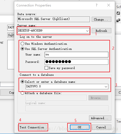
Task: Click the Test Connection button
Action: pyautogui.click(x=33, y=127)
